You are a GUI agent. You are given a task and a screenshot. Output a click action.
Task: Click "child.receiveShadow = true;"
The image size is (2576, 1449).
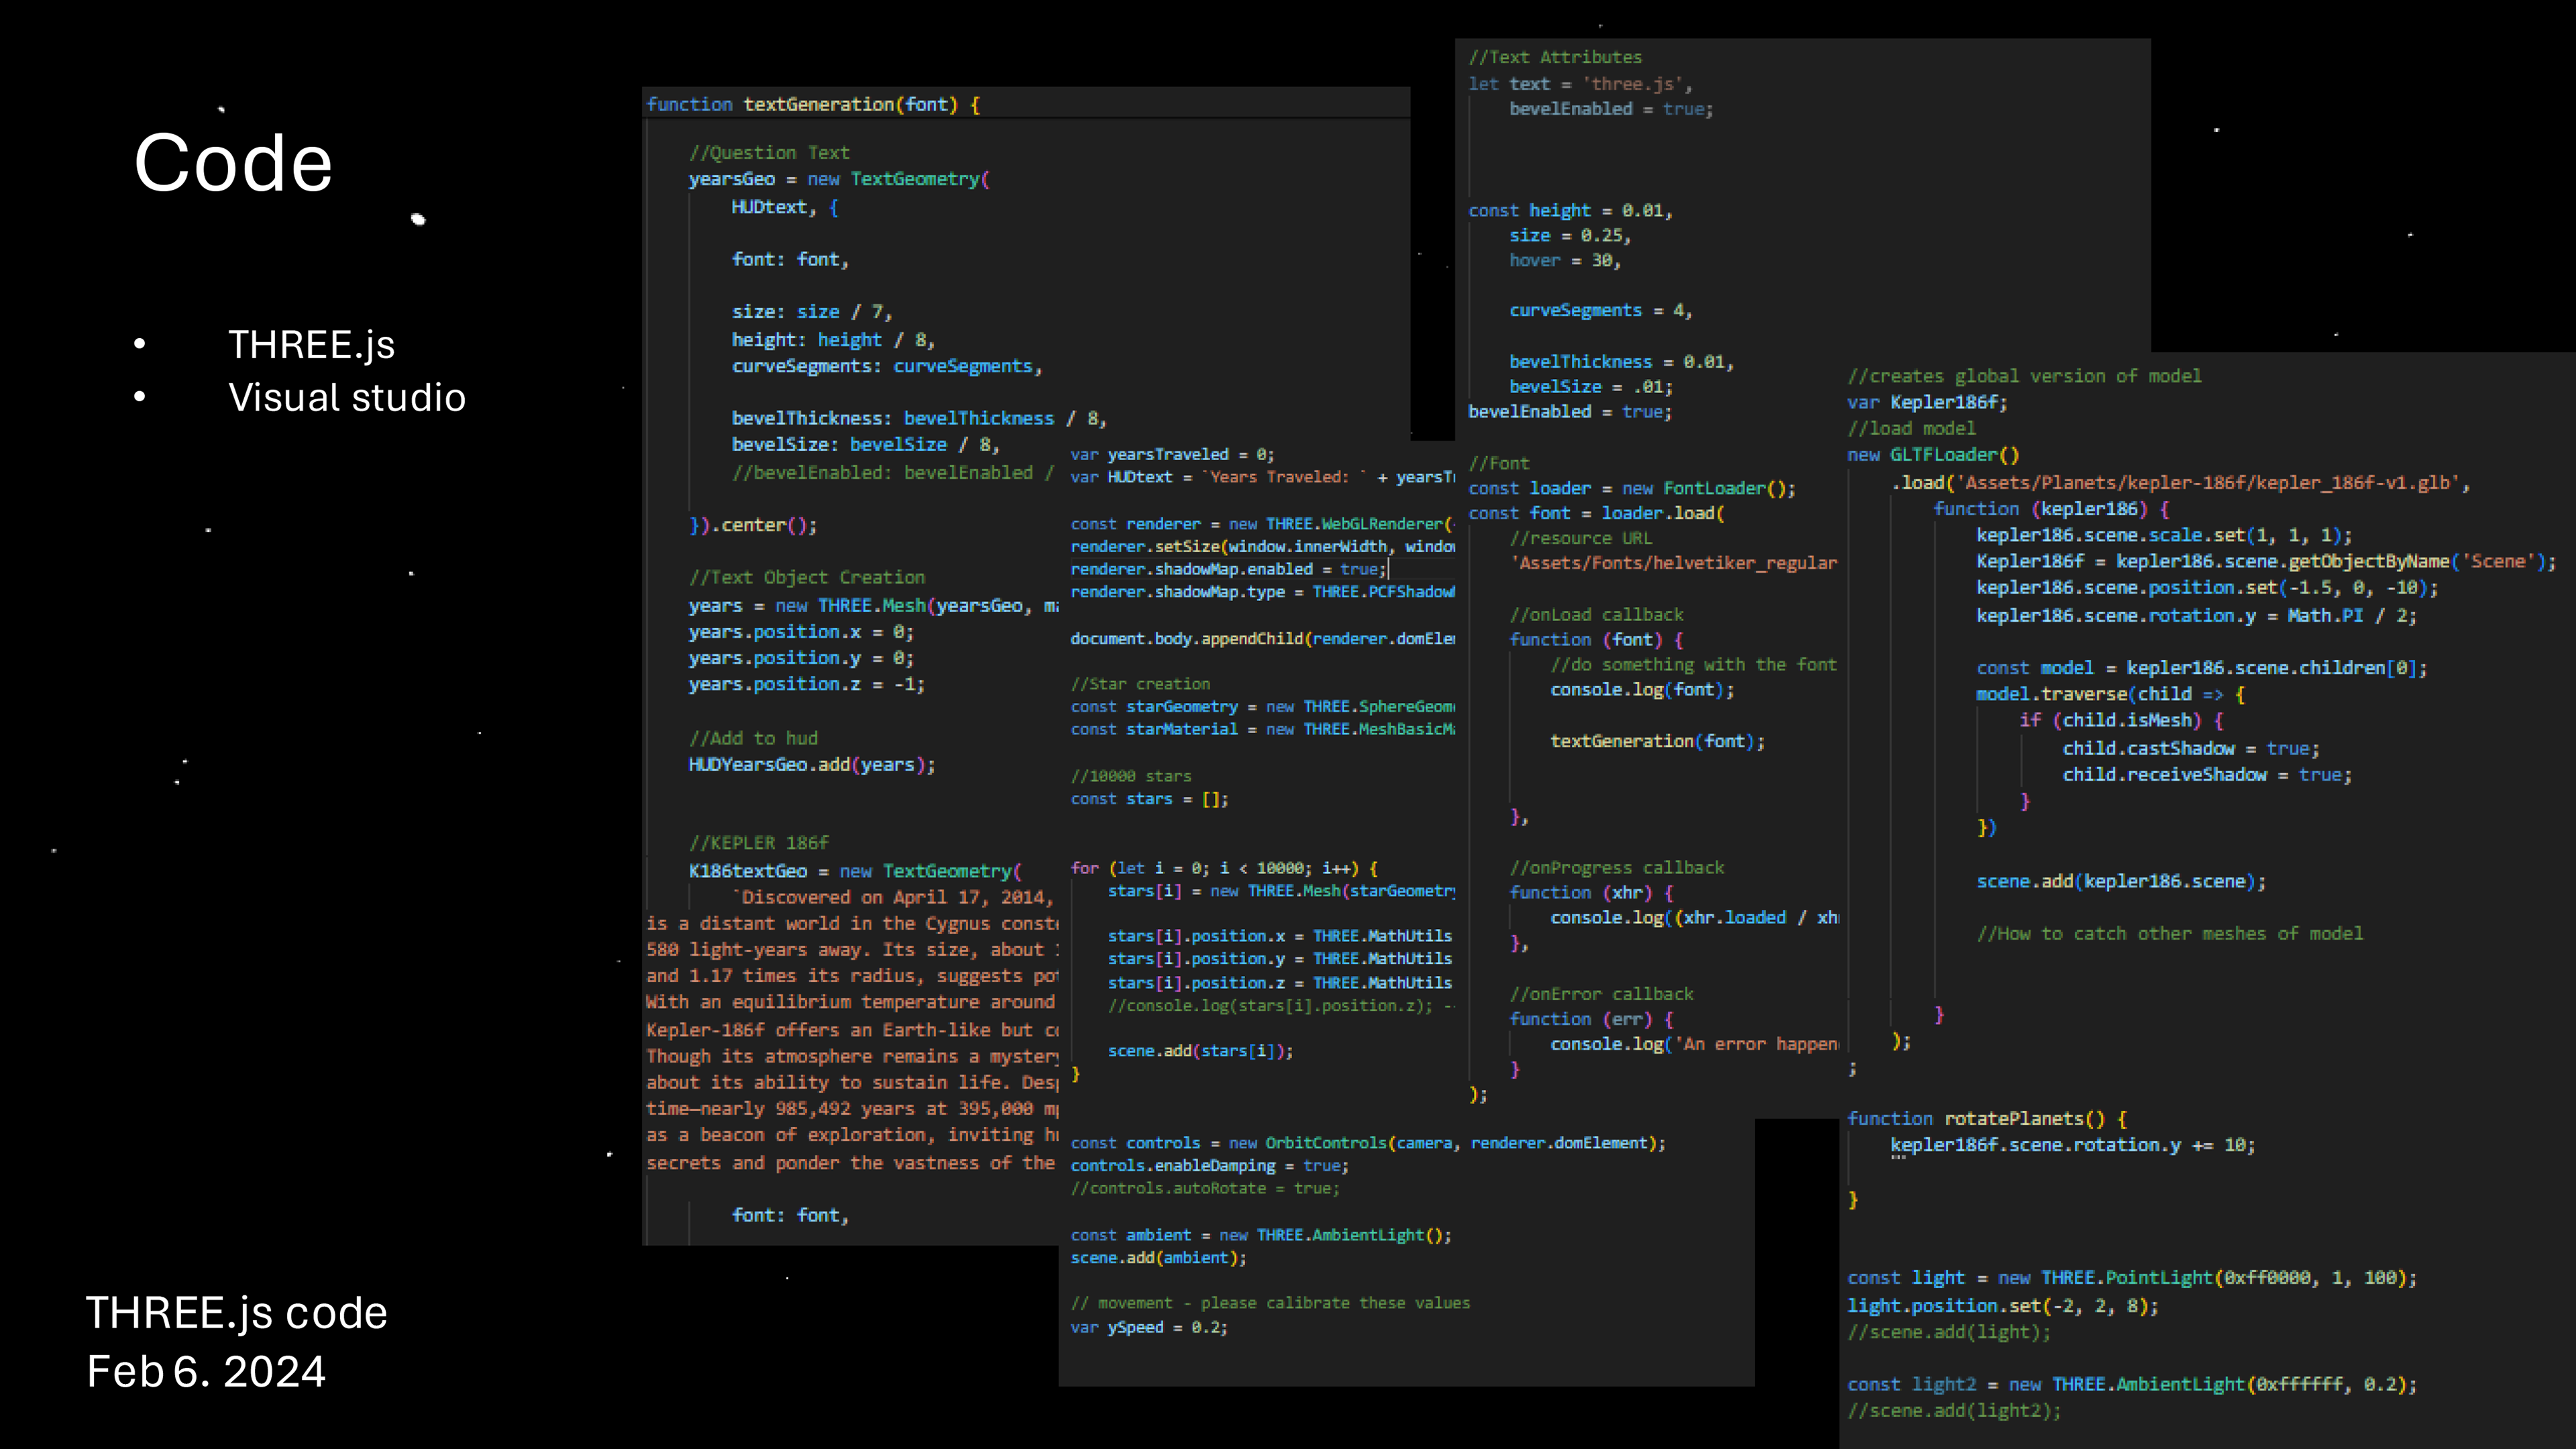click(x=2207, y=775)
